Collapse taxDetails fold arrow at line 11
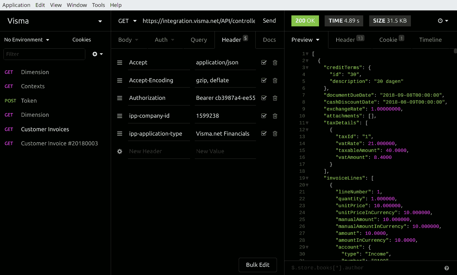The image size is (457, 275). pyautogui.click(x=307, y=123)
